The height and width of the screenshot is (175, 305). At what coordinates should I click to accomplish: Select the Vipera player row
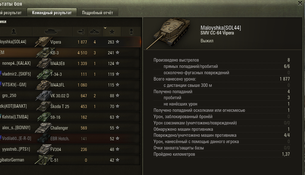70,42
